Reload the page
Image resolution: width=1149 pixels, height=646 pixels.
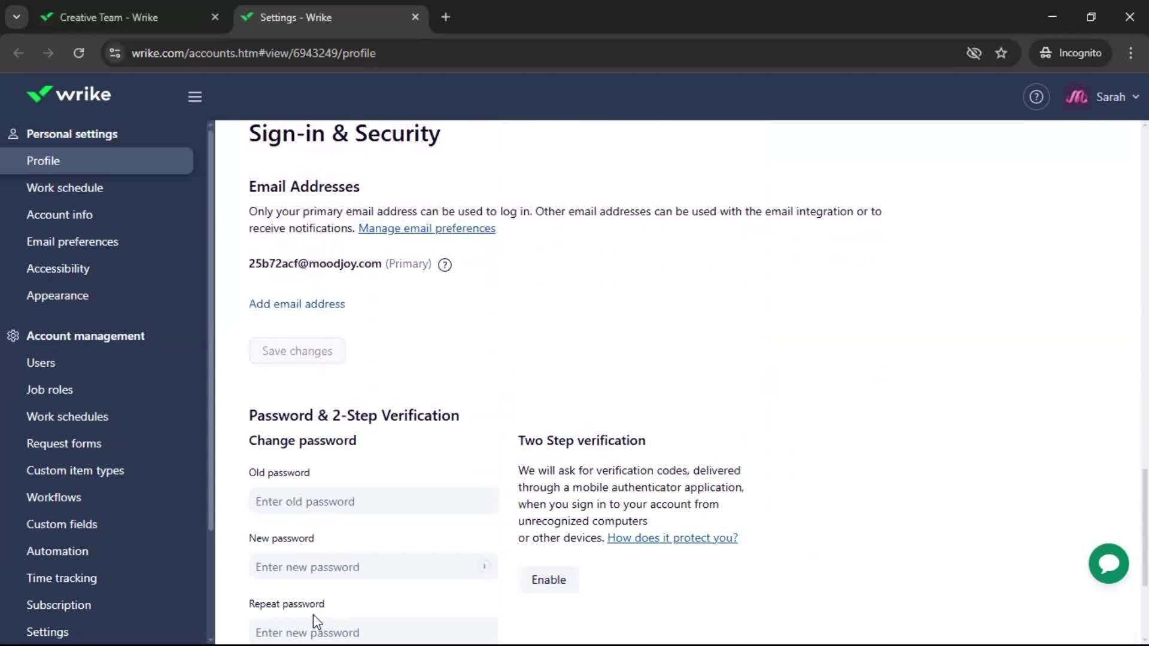click(78, 53)
